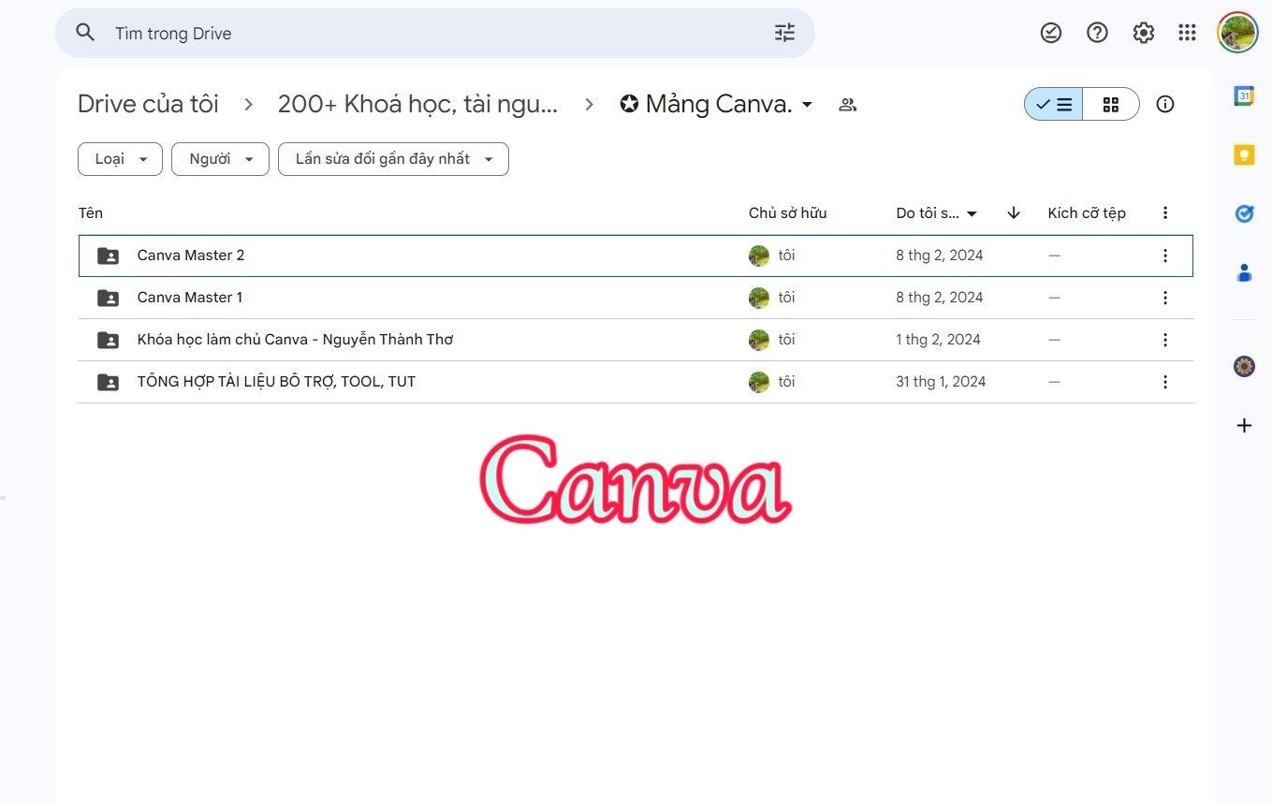This screenshot has width=1272, height=804.
Task: Go to Drive của tôi breadcrumb
Action: 148,104
